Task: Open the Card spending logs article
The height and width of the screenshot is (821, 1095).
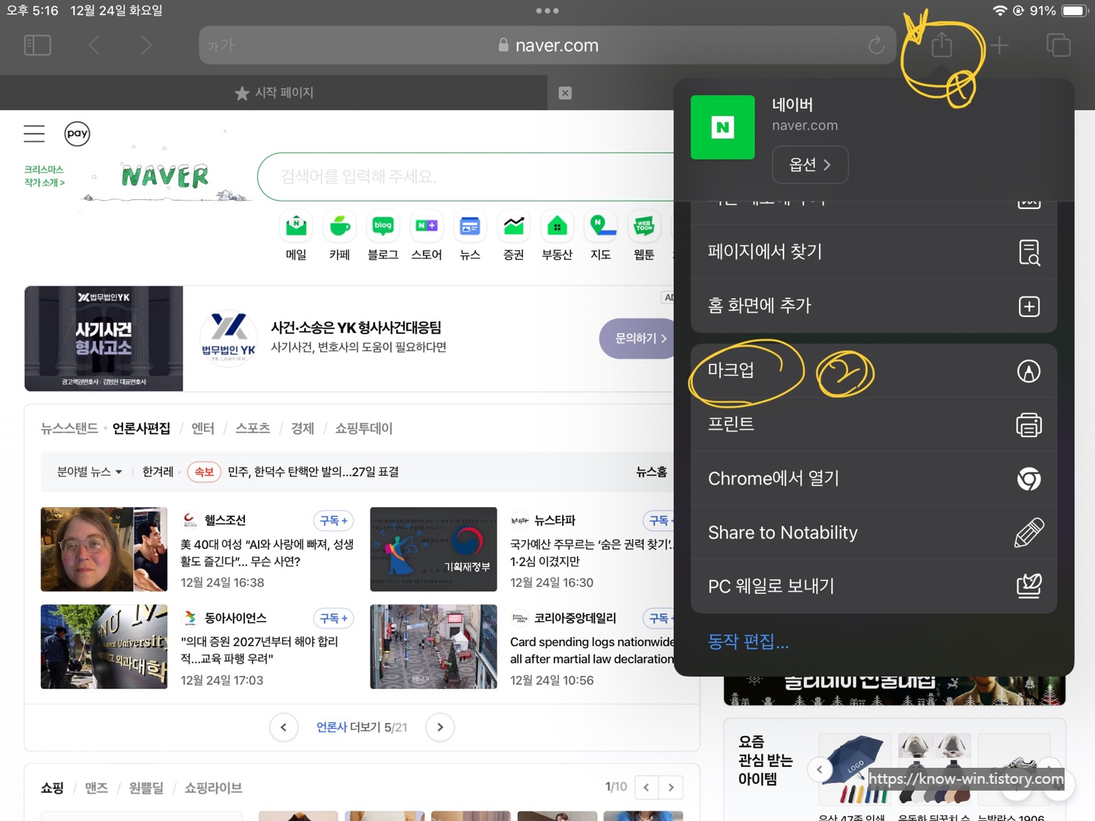Action: 592,651
